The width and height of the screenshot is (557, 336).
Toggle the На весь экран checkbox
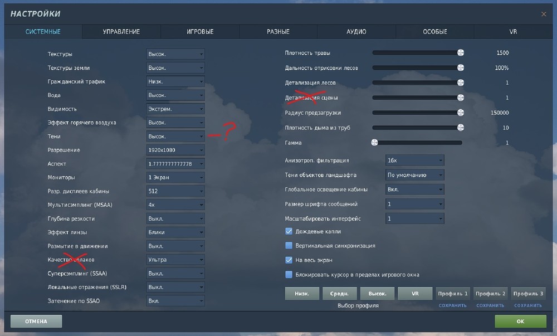coord(289,260)
